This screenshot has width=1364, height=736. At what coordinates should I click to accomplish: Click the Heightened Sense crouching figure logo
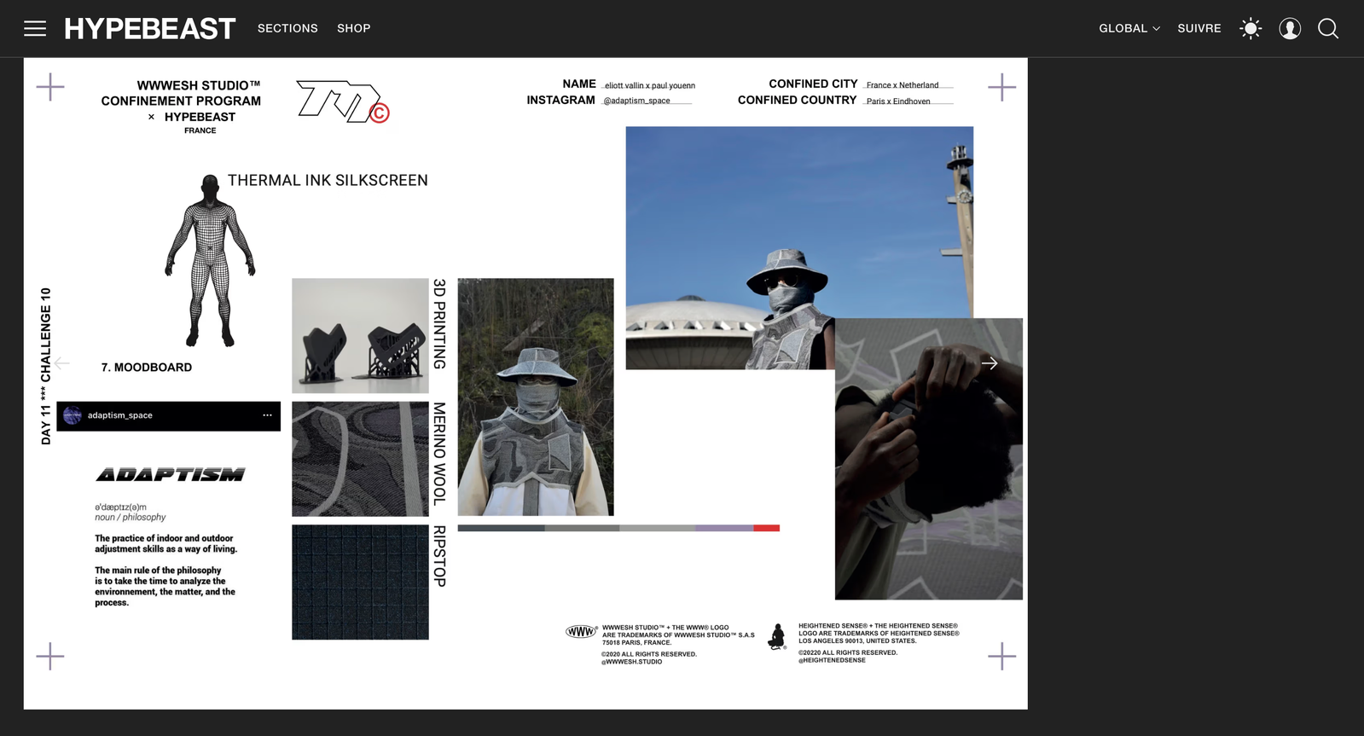click(x=777, y=636)
